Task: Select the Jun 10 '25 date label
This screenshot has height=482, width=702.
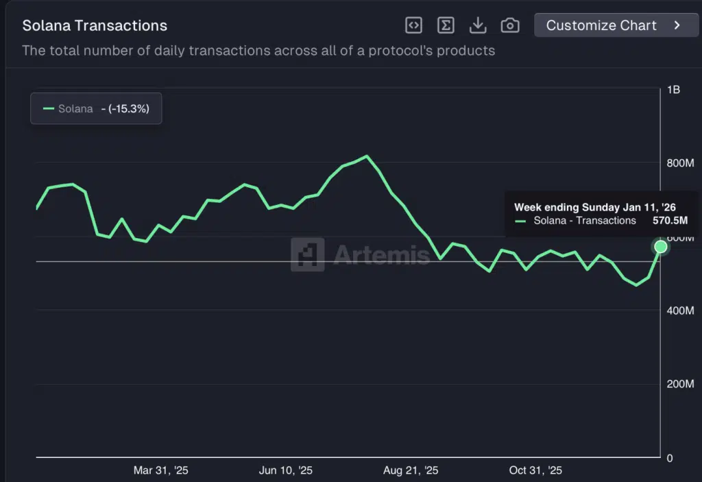Action: tap(286, 470)
